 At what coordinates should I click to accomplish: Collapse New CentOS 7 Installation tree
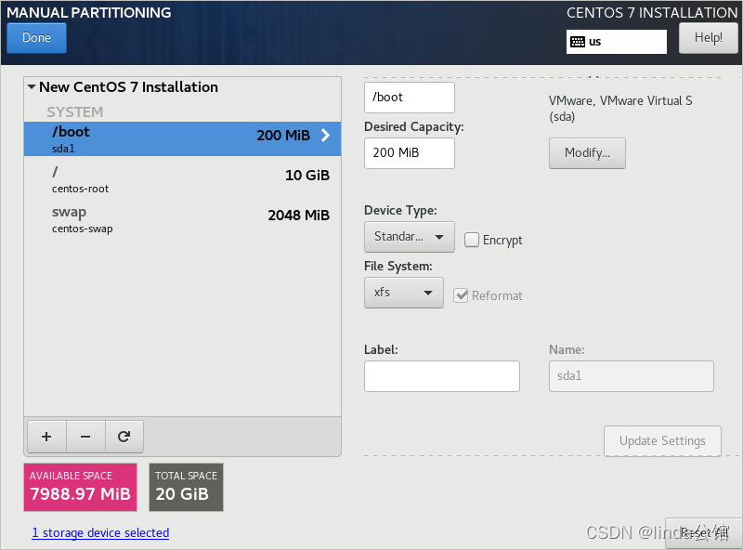(x=32, y=87)
